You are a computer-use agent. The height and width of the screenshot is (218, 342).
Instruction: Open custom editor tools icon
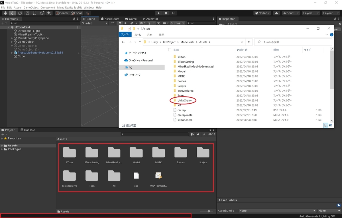pyautogui.click(x=49, y=13)
